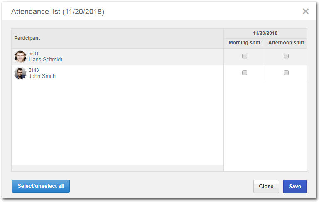Click participant ID 0143

pos(34,71)
